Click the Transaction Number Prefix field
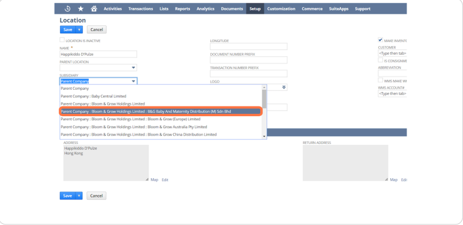Image resolution: width=463 pixels, height=225 pixels. click(249, 74)
